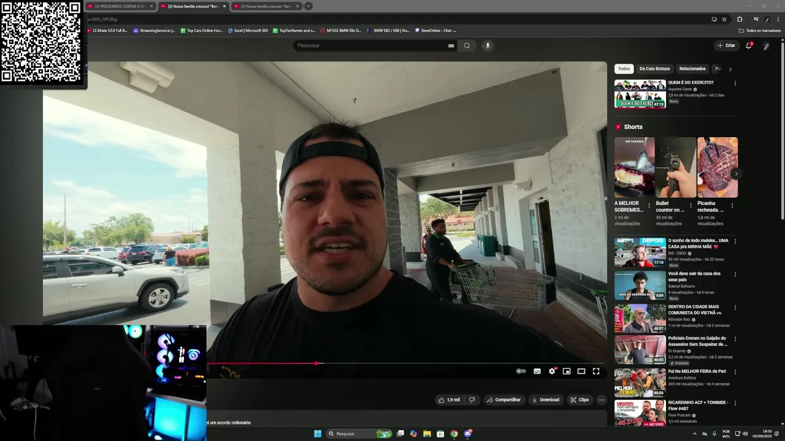Open Discord from the taskbar

468,434
